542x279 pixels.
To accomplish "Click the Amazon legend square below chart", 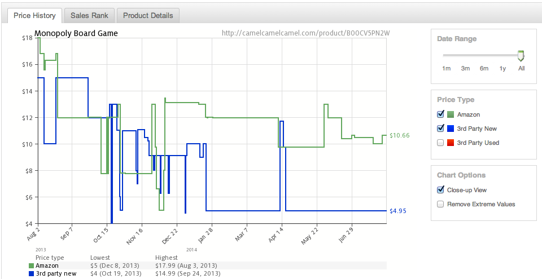I will [x=31, y=266].
